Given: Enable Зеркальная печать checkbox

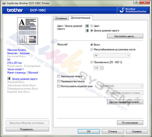Looking at the screenshot, I should [x=59, y=76].
